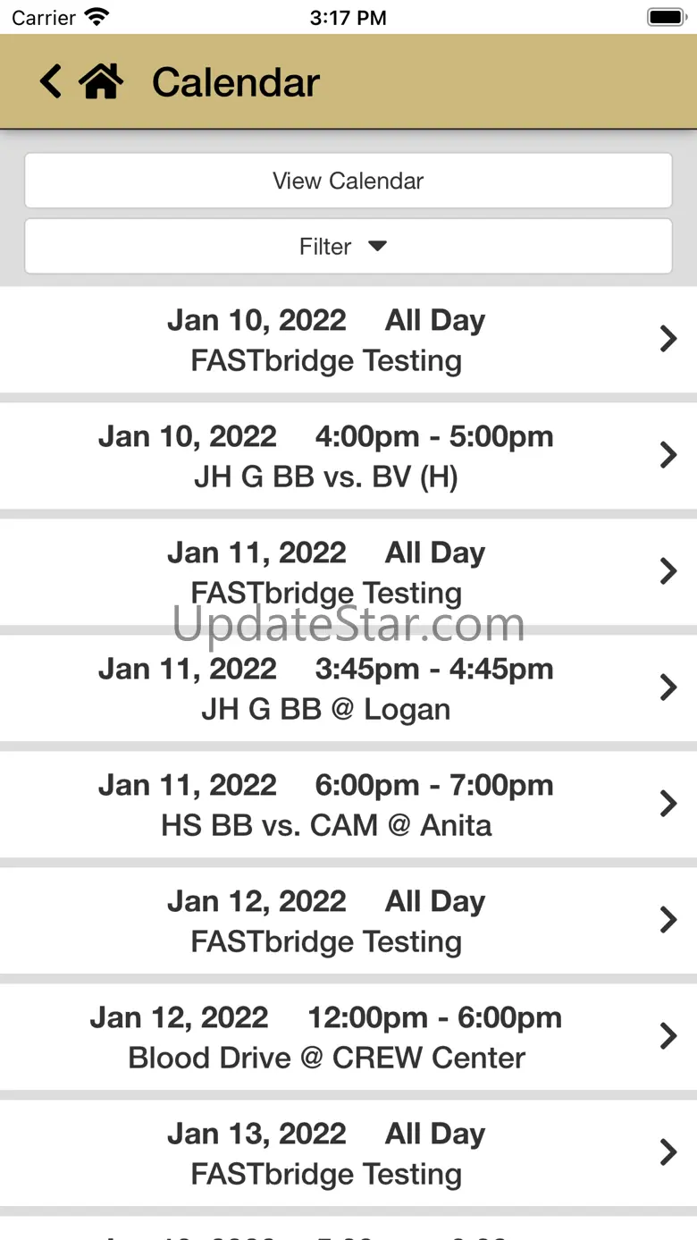Tap the back arrow icon

51,81
